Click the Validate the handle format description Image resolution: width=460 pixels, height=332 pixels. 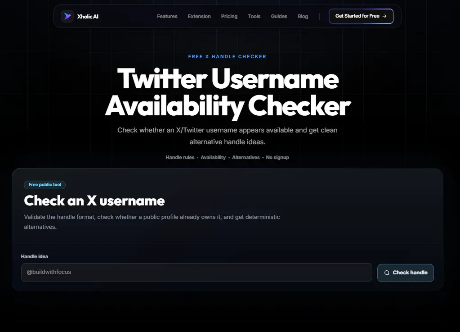pyautogui.click(x=152, y=222)
